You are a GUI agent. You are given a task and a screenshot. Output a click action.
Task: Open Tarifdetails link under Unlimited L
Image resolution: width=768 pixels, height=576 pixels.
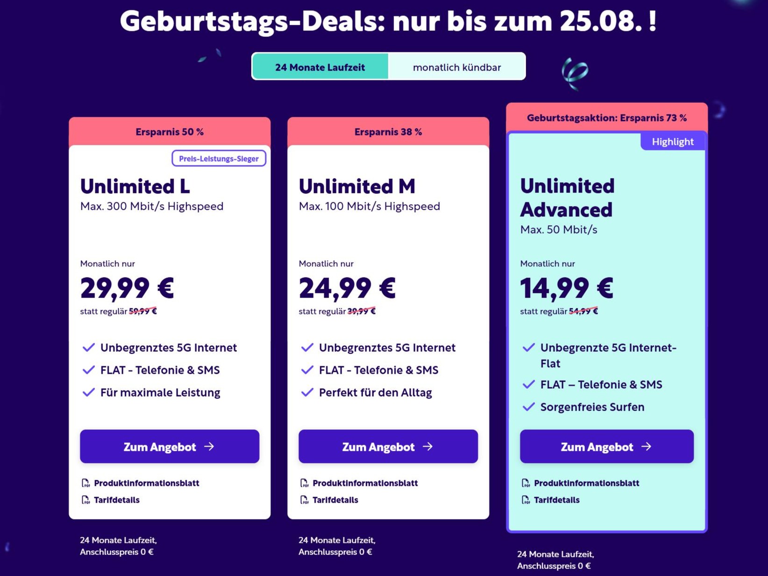click(x=117, y=500)
